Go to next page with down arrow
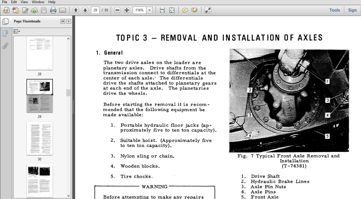The height and width of the screenshot is (199, 361). (85, 10)
